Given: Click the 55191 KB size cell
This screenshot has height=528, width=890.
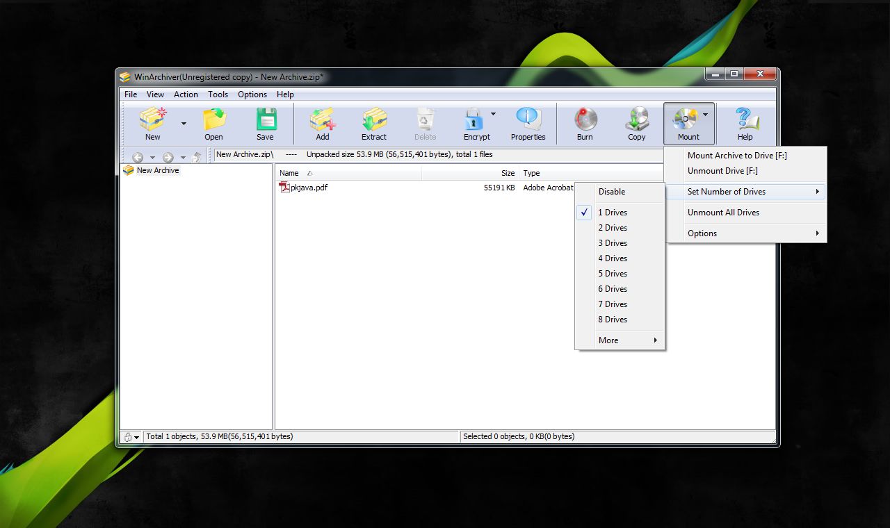Looking at the screenshot, I should pos(499,188).
